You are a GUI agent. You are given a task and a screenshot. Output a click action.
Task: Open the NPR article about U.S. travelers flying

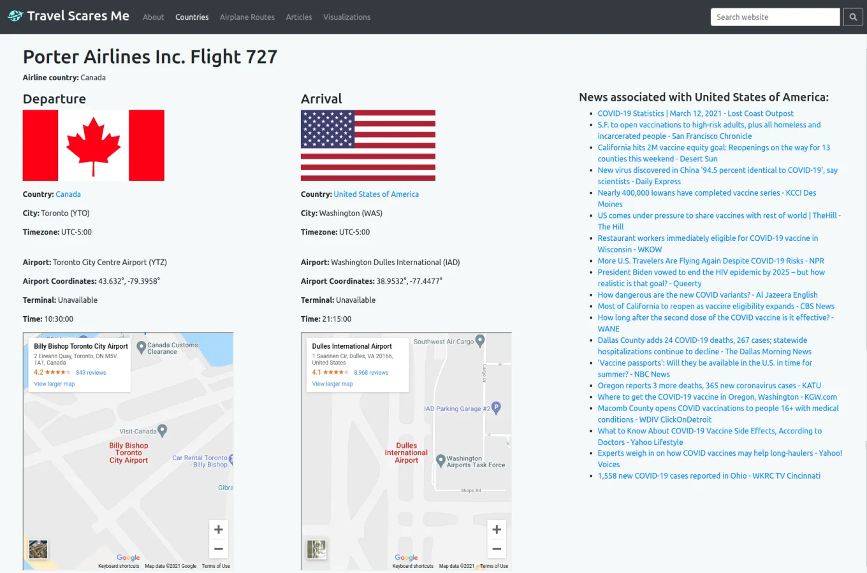710,261
